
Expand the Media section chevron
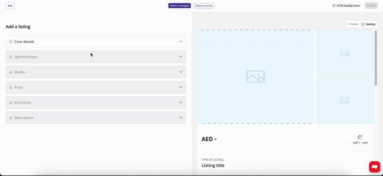tap(181, 72)
